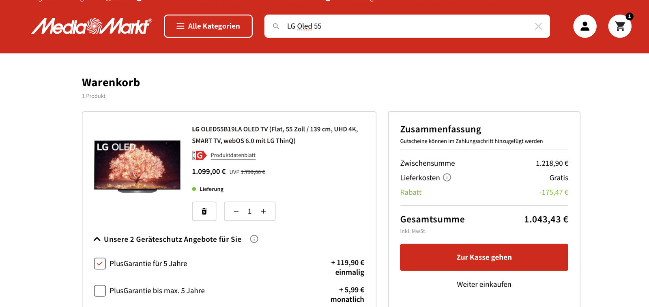Click the search magnifier icon

coord(276,26)
